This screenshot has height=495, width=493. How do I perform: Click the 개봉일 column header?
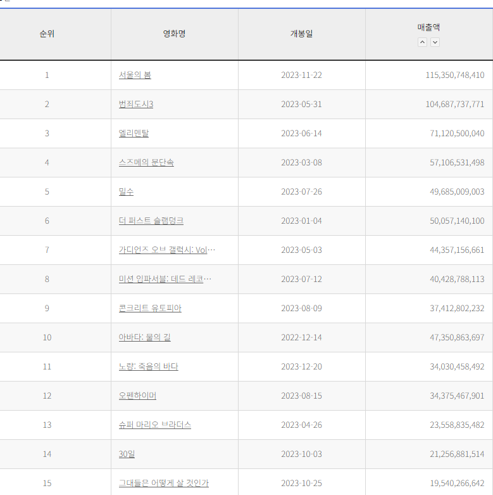(x=301, y=34)
